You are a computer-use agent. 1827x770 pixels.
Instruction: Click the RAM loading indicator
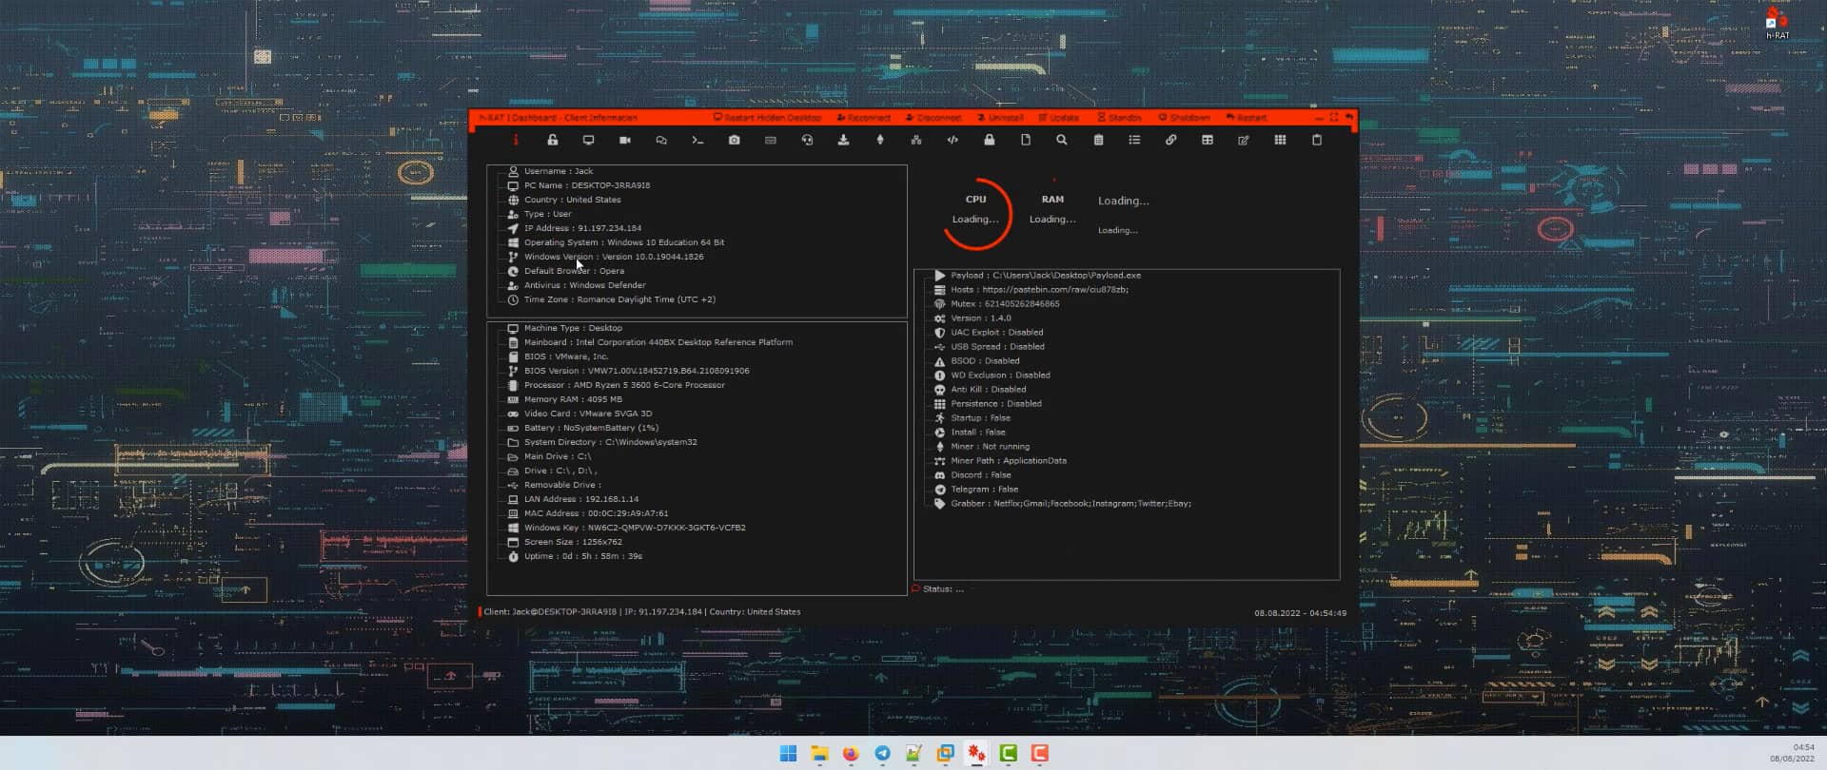point(1052,209)
